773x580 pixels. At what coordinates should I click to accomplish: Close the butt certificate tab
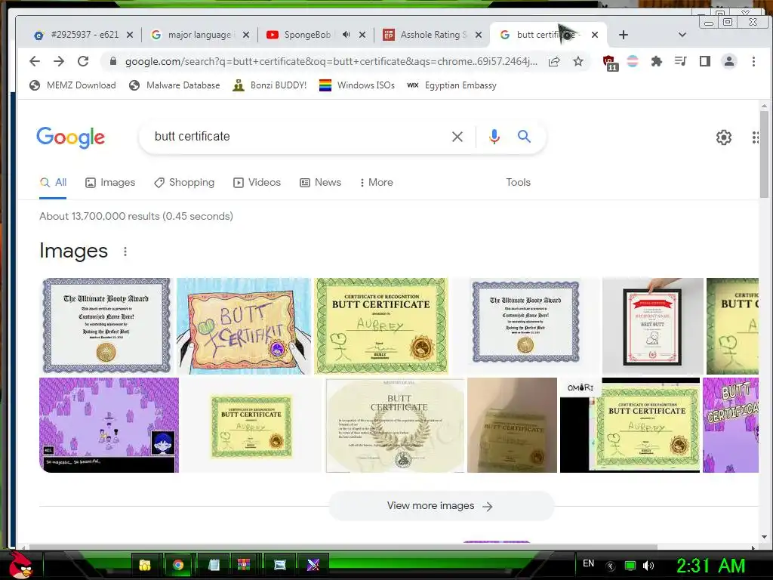[595, 35]
